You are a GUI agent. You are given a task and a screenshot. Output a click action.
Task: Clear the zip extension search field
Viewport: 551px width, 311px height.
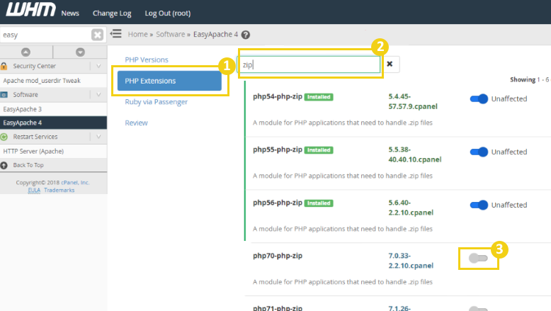click(x=390, y=64)
